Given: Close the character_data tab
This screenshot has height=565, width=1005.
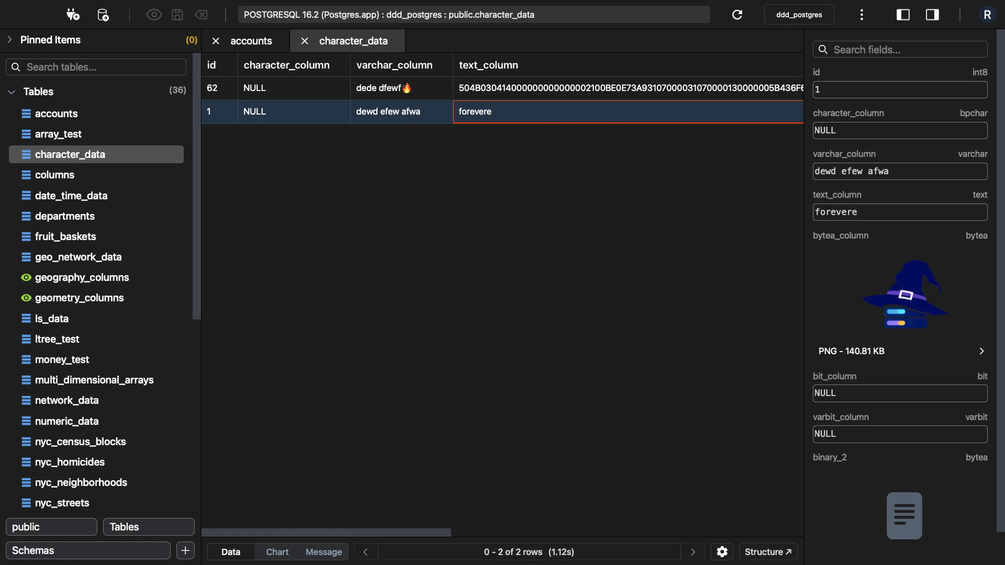Looking at the screenshot, I should 305,41.
